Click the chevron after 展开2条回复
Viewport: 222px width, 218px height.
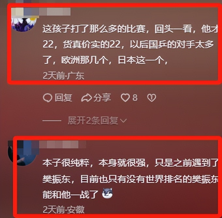[123, 121]
